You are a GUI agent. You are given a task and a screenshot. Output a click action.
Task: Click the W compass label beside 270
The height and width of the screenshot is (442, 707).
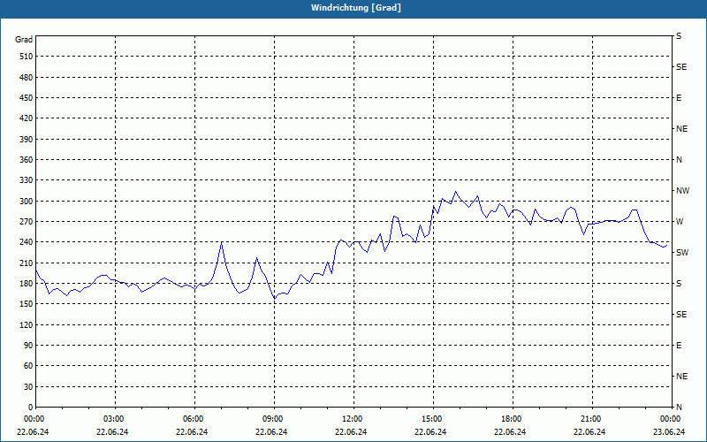(680, 222)
